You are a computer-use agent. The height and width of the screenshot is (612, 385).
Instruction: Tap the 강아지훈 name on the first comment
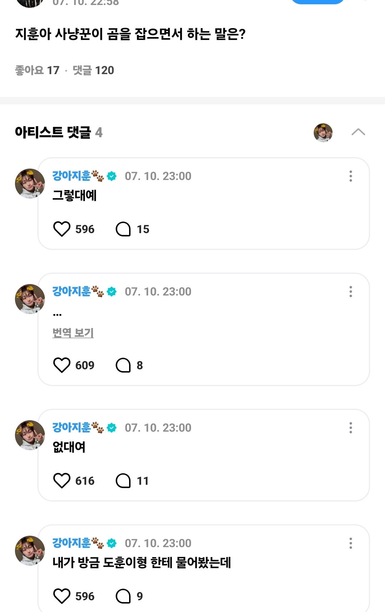click(72, 176)
